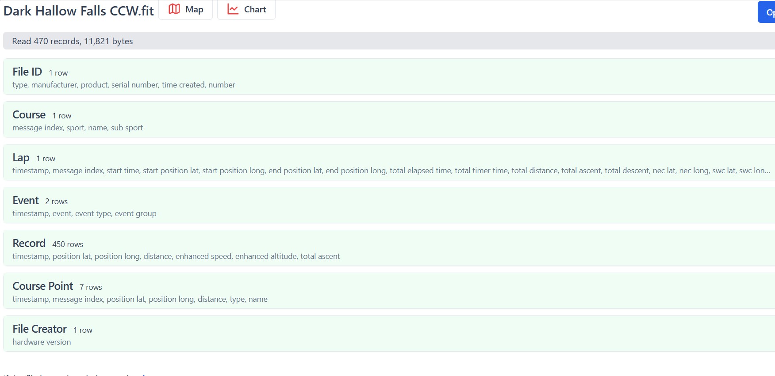Expand the Record section
This screenshot has height=376, width=775.
coord(29,243)
